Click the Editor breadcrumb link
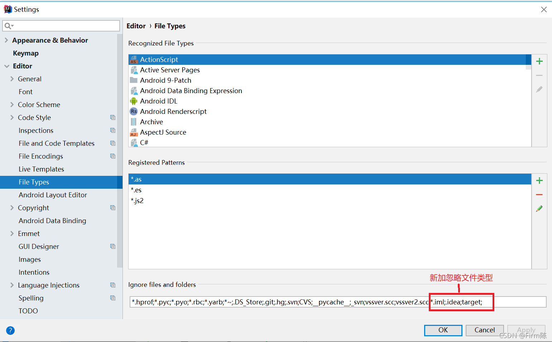 (x=136, y=26)
